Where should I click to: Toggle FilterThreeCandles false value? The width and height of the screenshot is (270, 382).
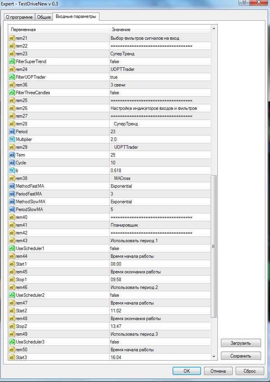(x=160, y=93)
